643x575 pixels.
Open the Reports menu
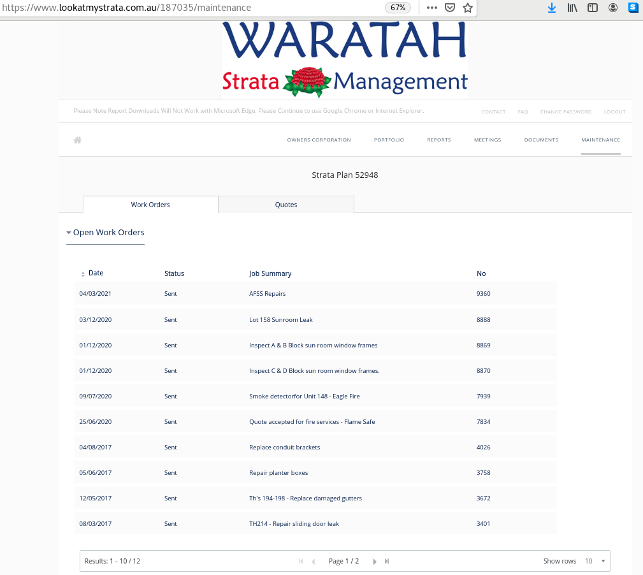439,140
